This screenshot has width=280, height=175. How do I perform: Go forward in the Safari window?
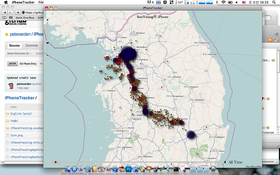coord(10,12)
